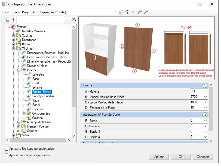Viewport: 221px width, 166px height.
Task: Select Panel p/ Puertas tree item
Action: pos(43,96)
